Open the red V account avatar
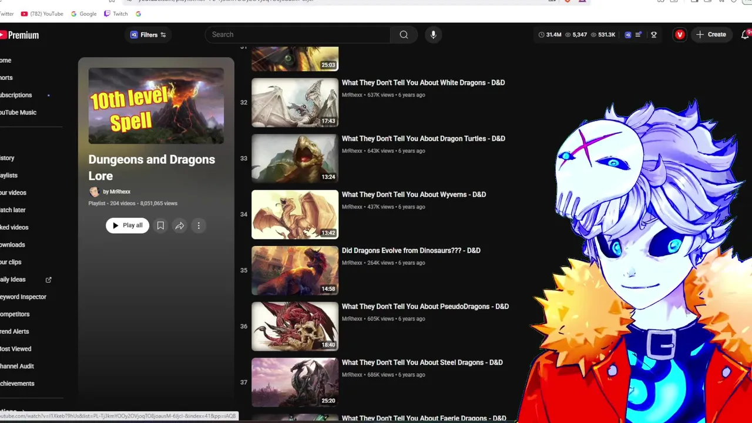 [x=680, y=35]
